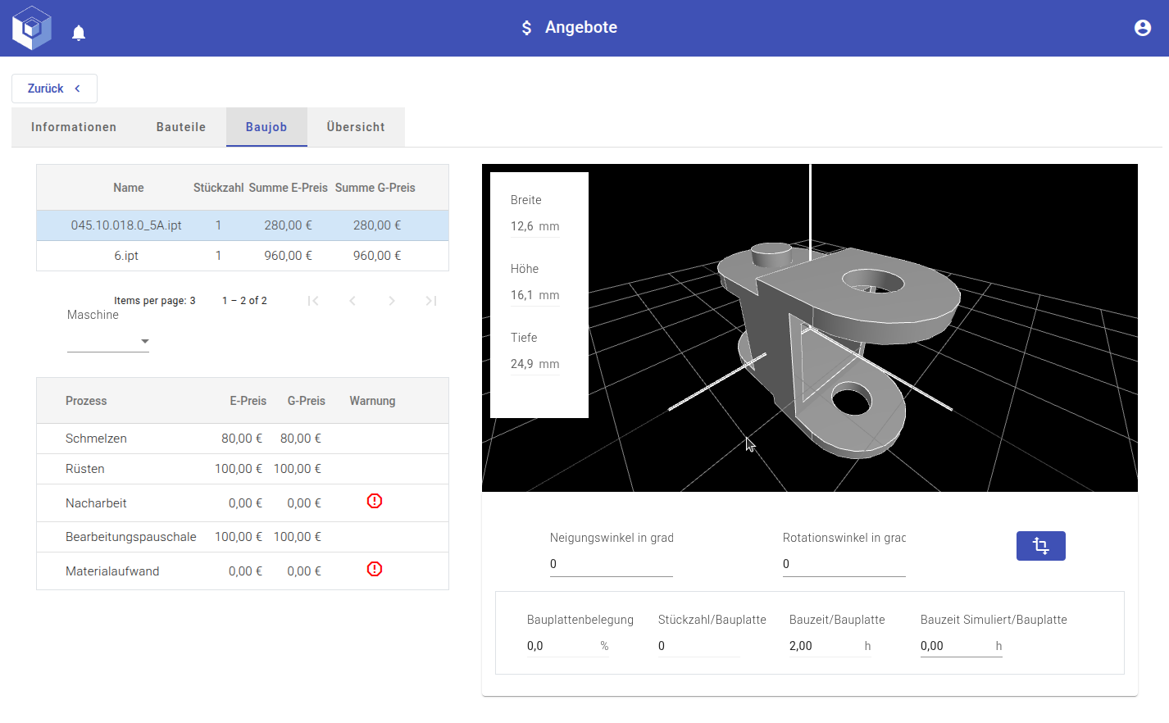Click the cube logo in header
The image size is (1169, 723).
pos(32,28)
